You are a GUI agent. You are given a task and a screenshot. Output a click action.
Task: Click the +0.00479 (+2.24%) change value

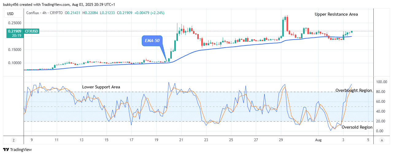[149, 13]
